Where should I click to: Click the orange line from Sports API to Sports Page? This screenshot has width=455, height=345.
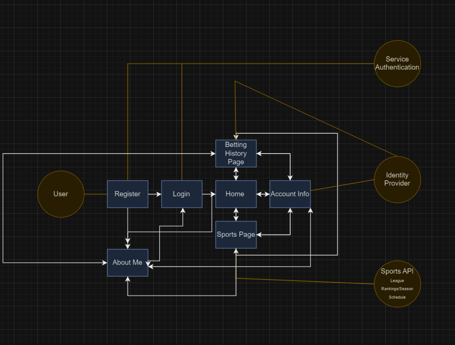(307, 280)
